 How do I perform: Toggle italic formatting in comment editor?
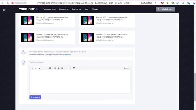[36, 68]
